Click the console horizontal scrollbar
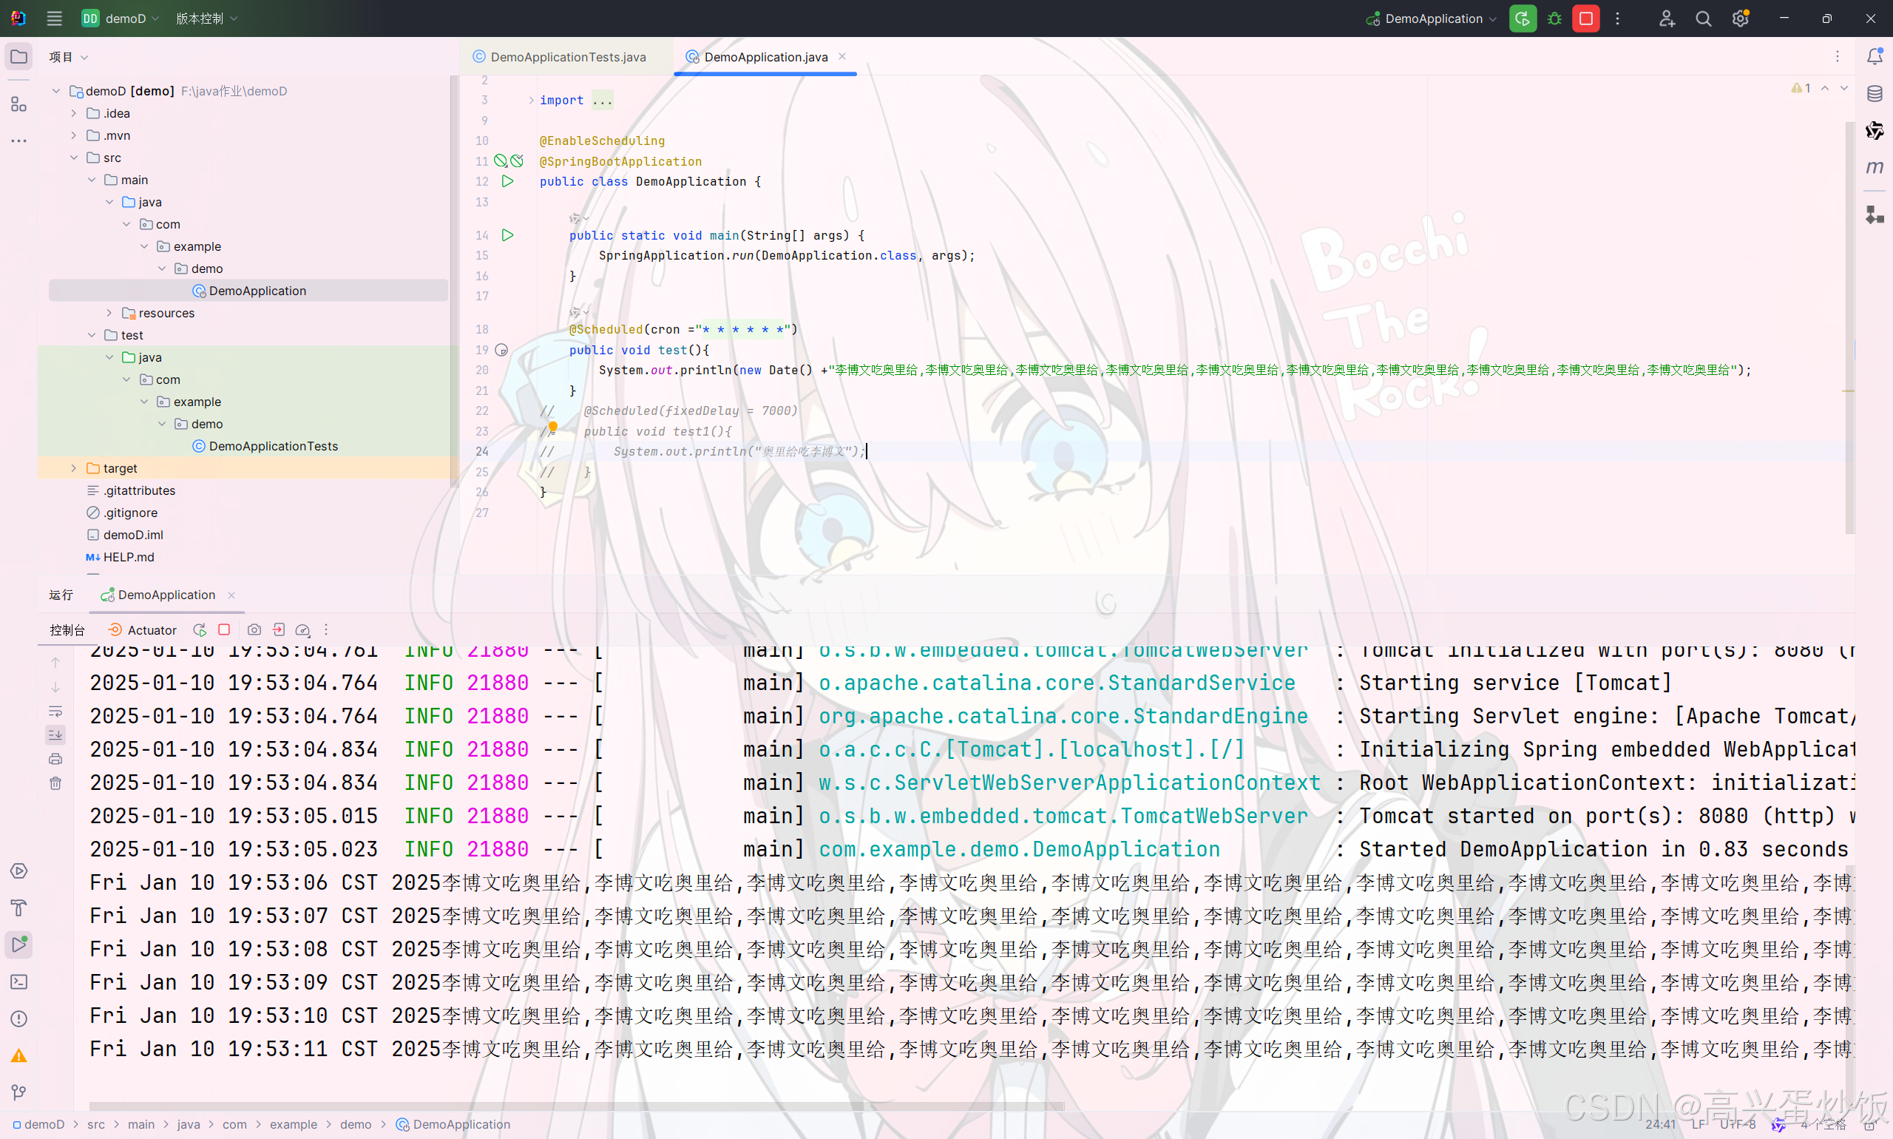Image resolution: width=1893 pixels, height=1139 pixels. click(x=575, y=1106)
